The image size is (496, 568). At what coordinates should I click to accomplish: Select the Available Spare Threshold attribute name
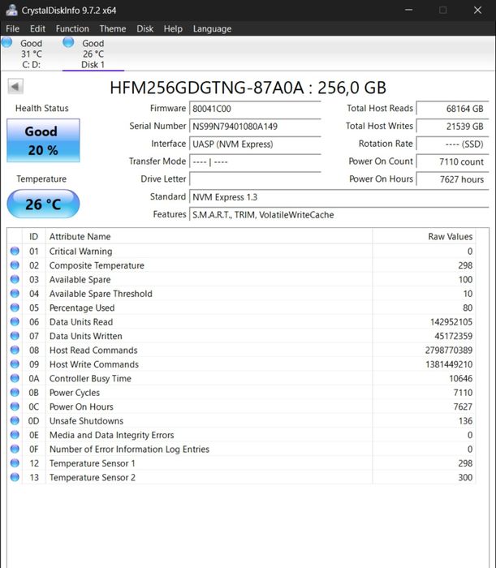[x=101, y=294]
